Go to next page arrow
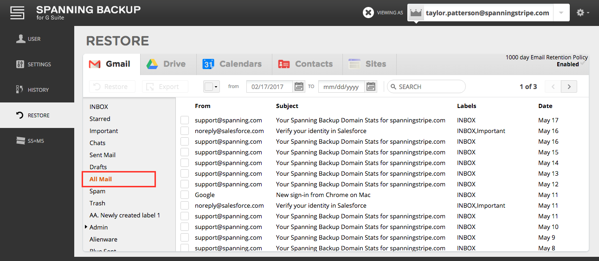The image size is (599, 261). 569,87
